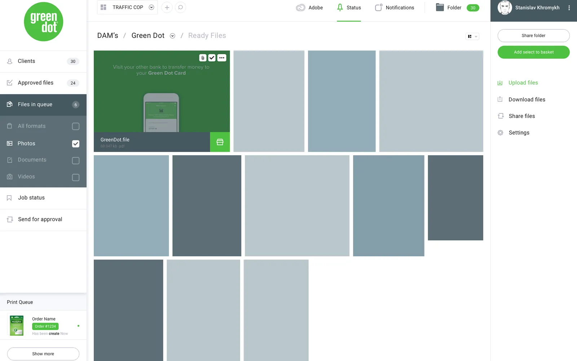Screen dimensions: 577x361
Task: Click Add select to basket button
Action: [x=534, y=52]
